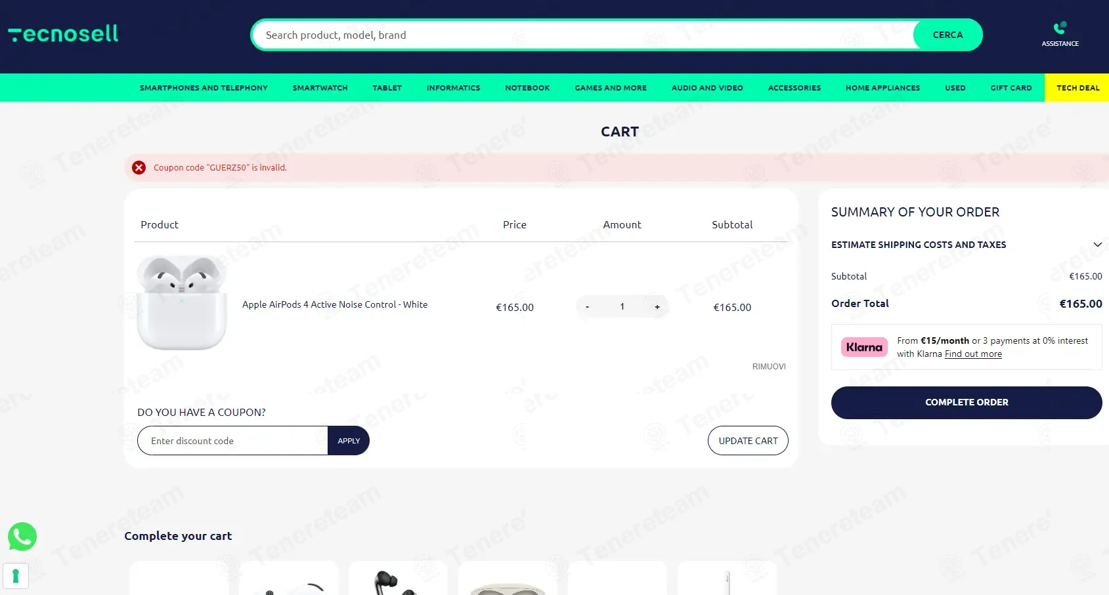Open Notebook category menu

coord(527,88)
